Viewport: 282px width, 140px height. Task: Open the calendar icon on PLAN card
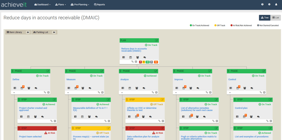(x=131, y=57)
